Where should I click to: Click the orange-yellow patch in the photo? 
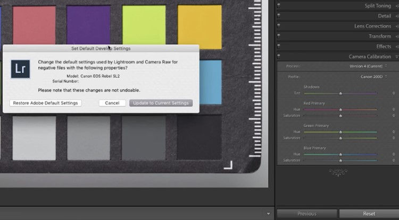(x=199, y=27)
